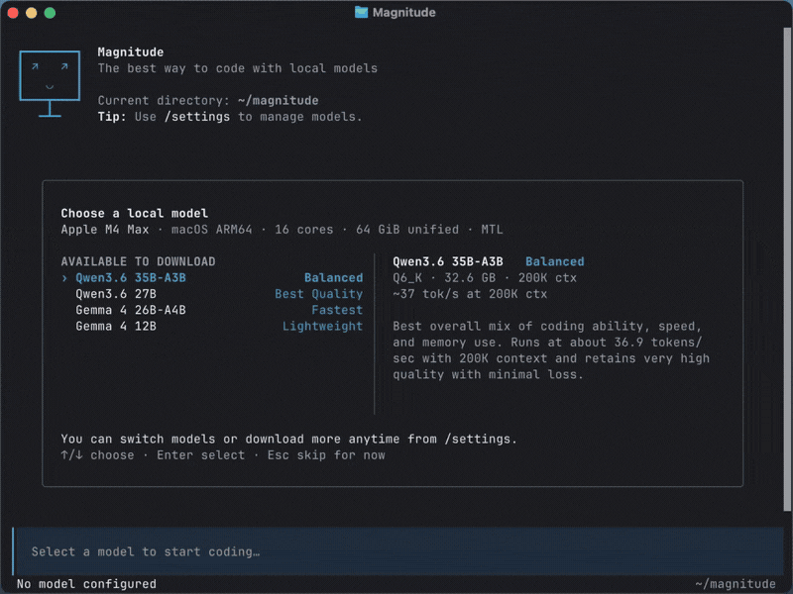This screenshot has height=594, width=793.
Task: Click the folder icon in the title bar
Action: 361,12
